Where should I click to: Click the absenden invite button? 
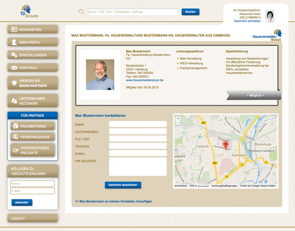pyautogui.click(x=22, y=202)
